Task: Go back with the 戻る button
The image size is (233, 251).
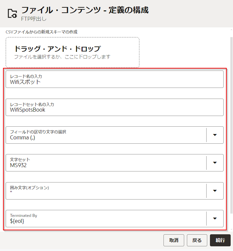Action: click(197, 240)
